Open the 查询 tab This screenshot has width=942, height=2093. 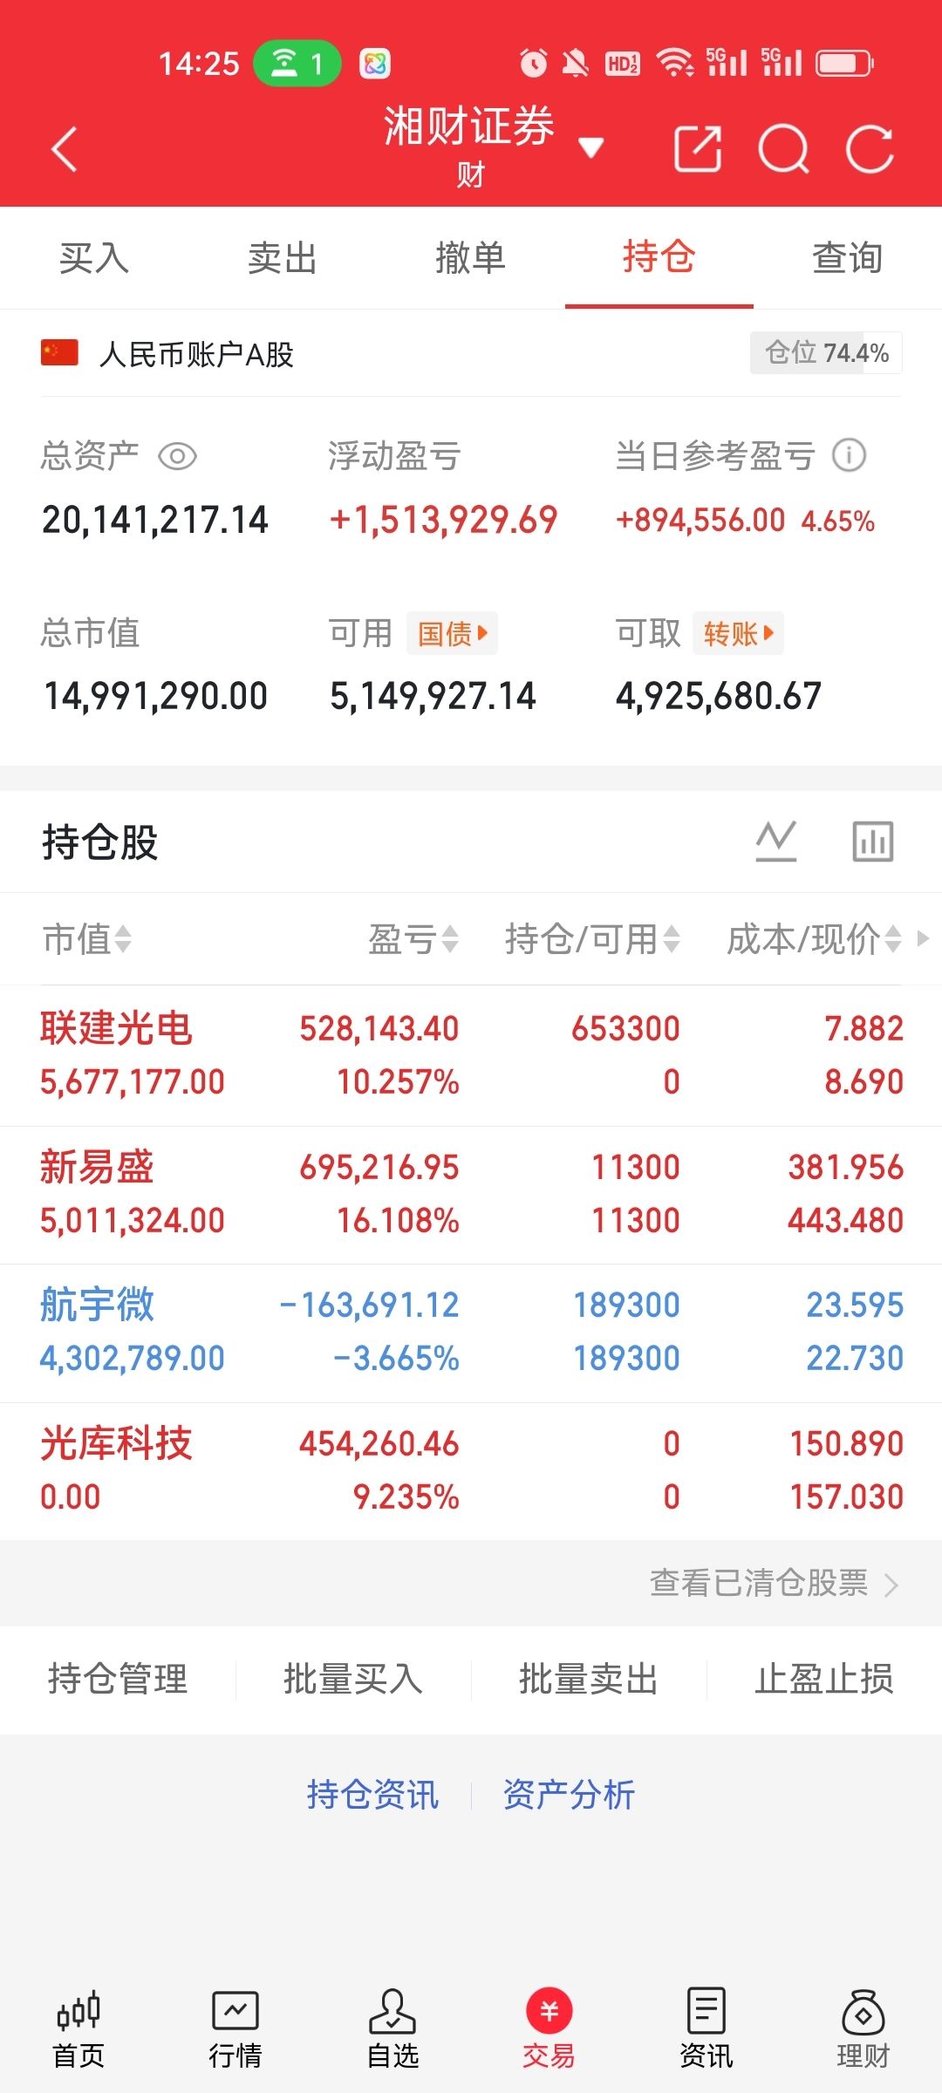[848, 258]
